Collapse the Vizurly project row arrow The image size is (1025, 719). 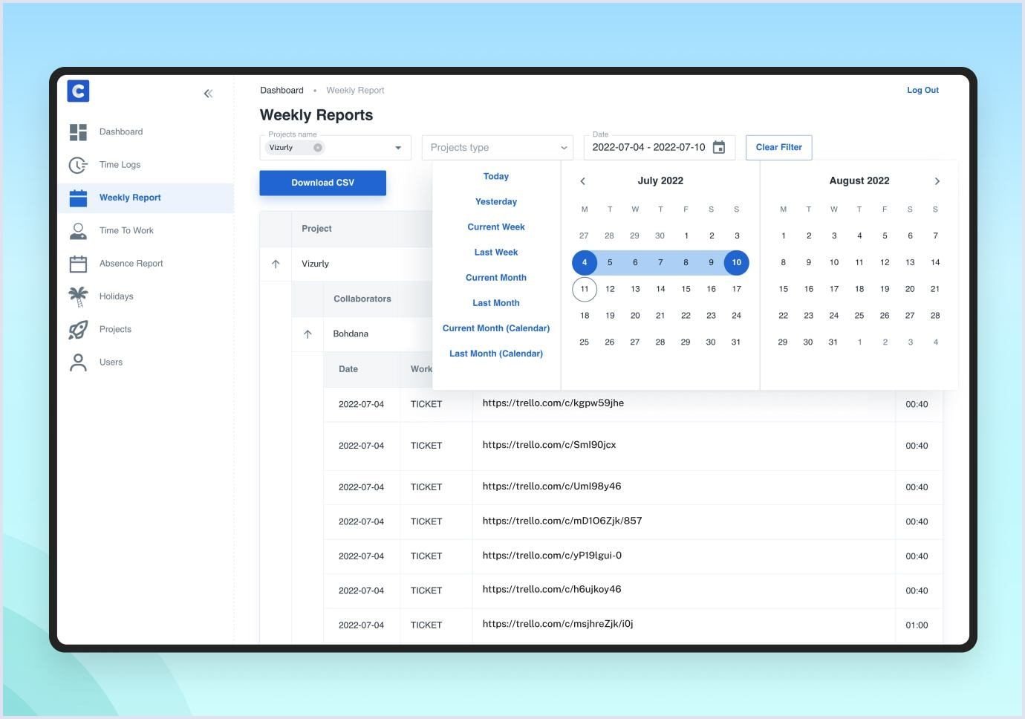pyautogui.click(x=276, y=264)
